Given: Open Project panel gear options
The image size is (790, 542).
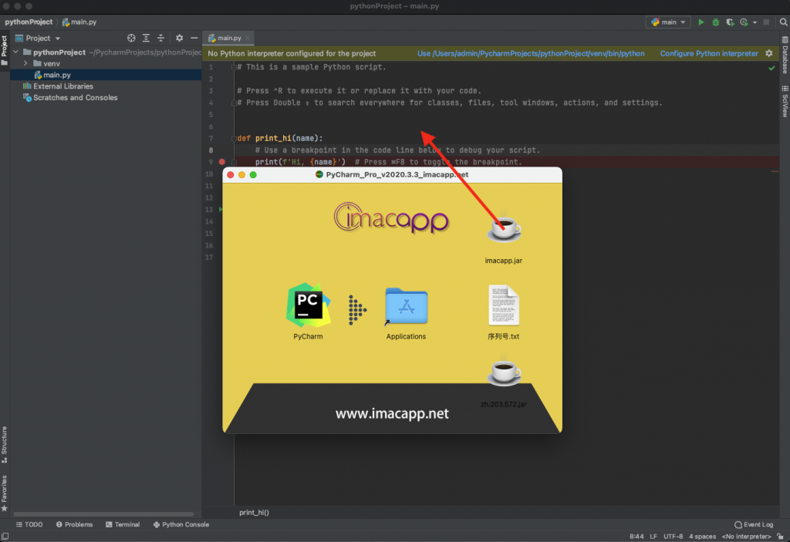Looking at the screenshot, I should point(179,39).
